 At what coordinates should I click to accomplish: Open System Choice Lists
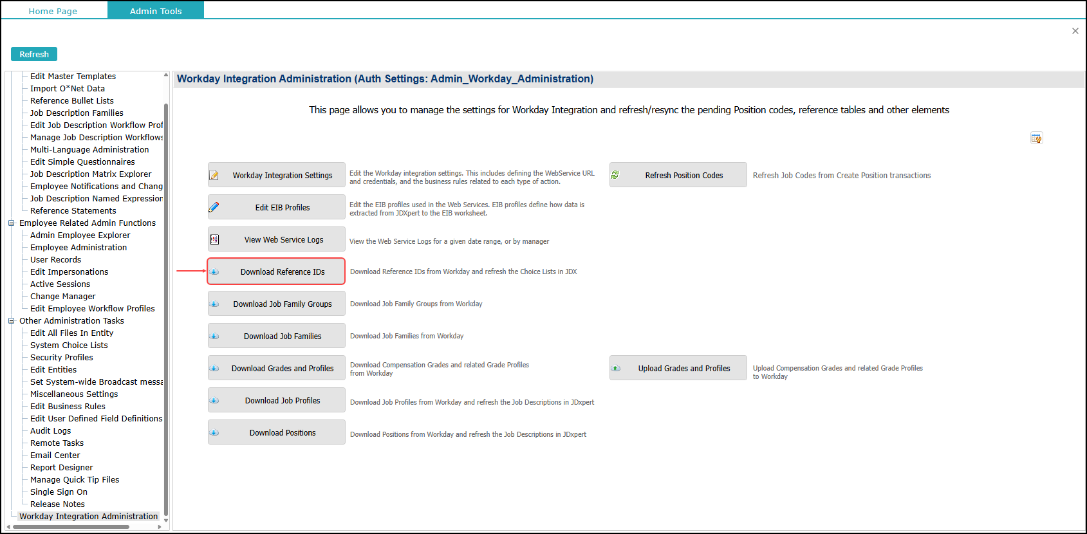click(69, 345)
